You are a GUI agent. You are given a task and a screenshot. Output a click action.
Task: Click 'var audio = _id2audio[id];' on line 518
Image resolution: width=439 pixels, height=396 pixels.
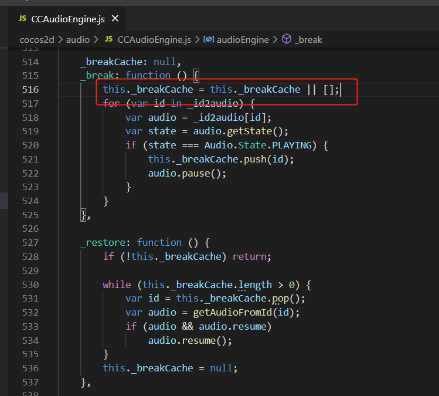199,118
